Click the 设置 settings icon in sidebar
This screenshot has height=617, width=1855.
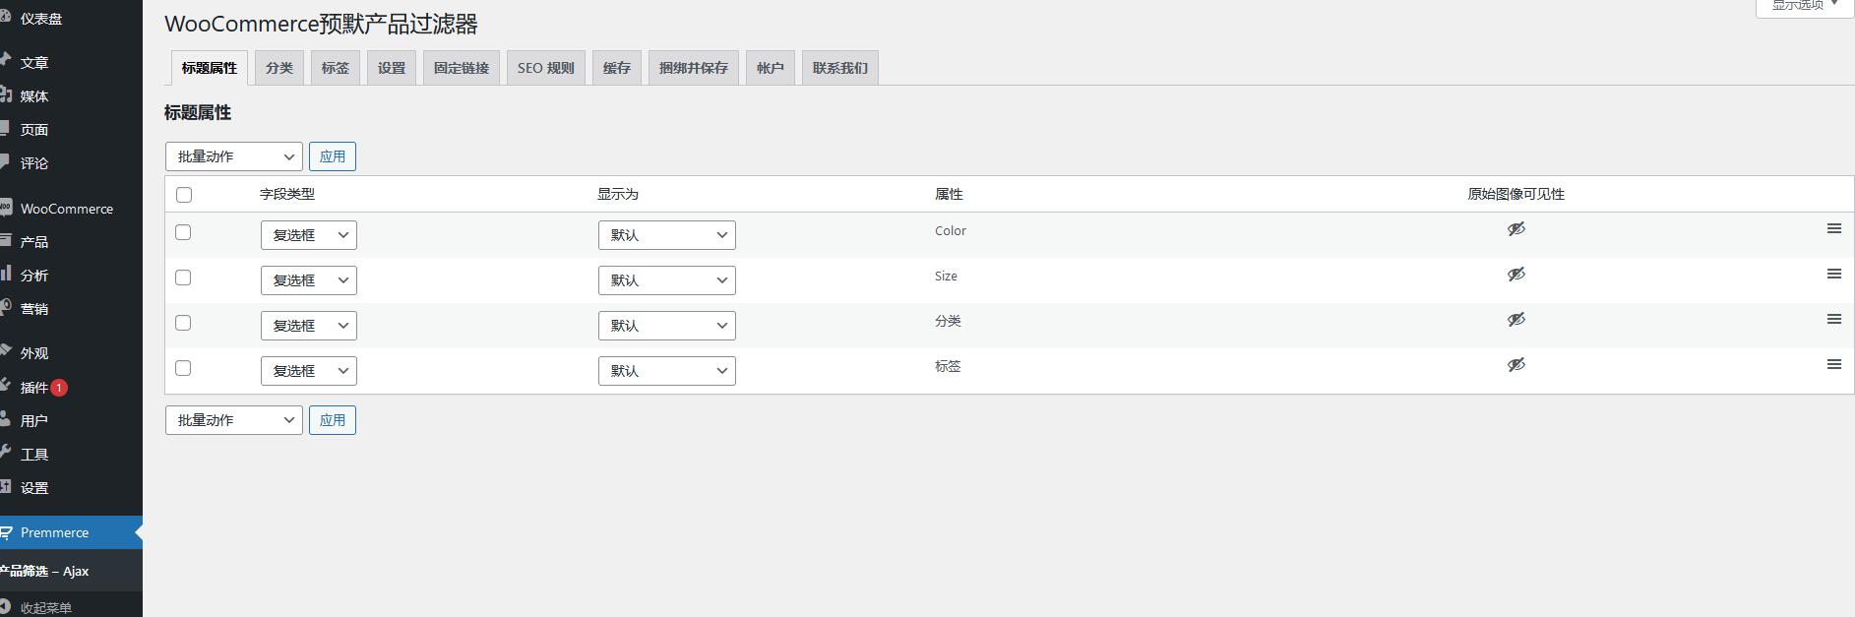click(x=5, y=486)
